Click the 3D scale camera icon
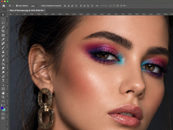This screenshot has height=130, width=173. pos(125,6)
